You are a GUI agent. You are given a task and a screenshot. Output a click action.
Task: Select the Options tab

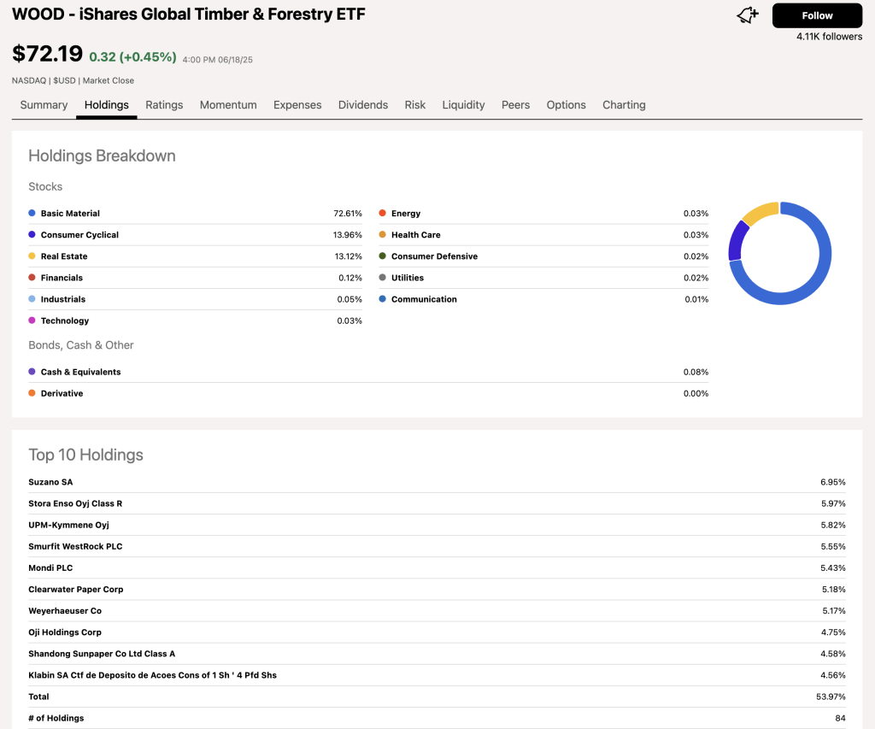[x=566, y=105]
